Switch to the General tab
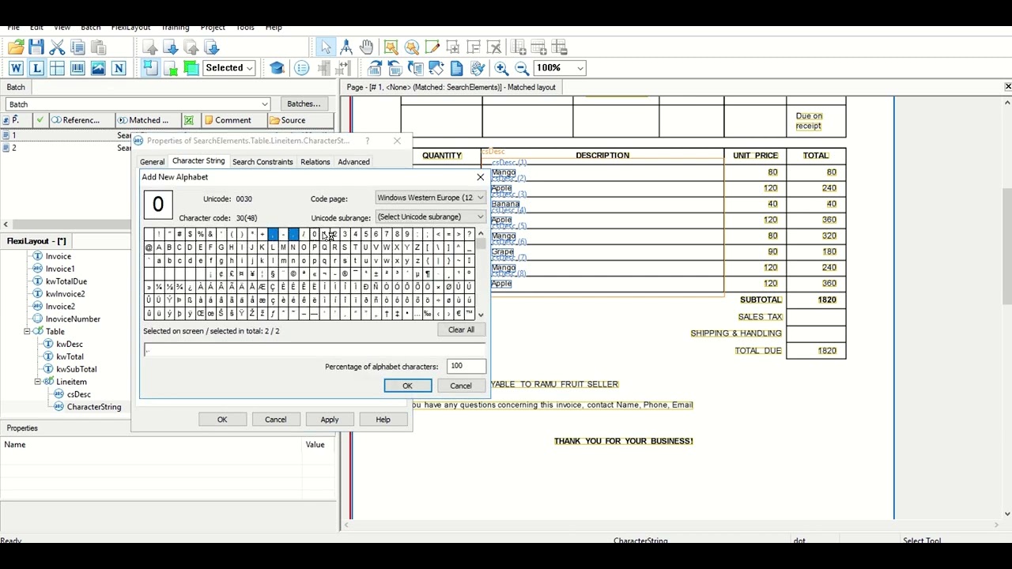This screenshot has height=569, width=1012. 152,162
